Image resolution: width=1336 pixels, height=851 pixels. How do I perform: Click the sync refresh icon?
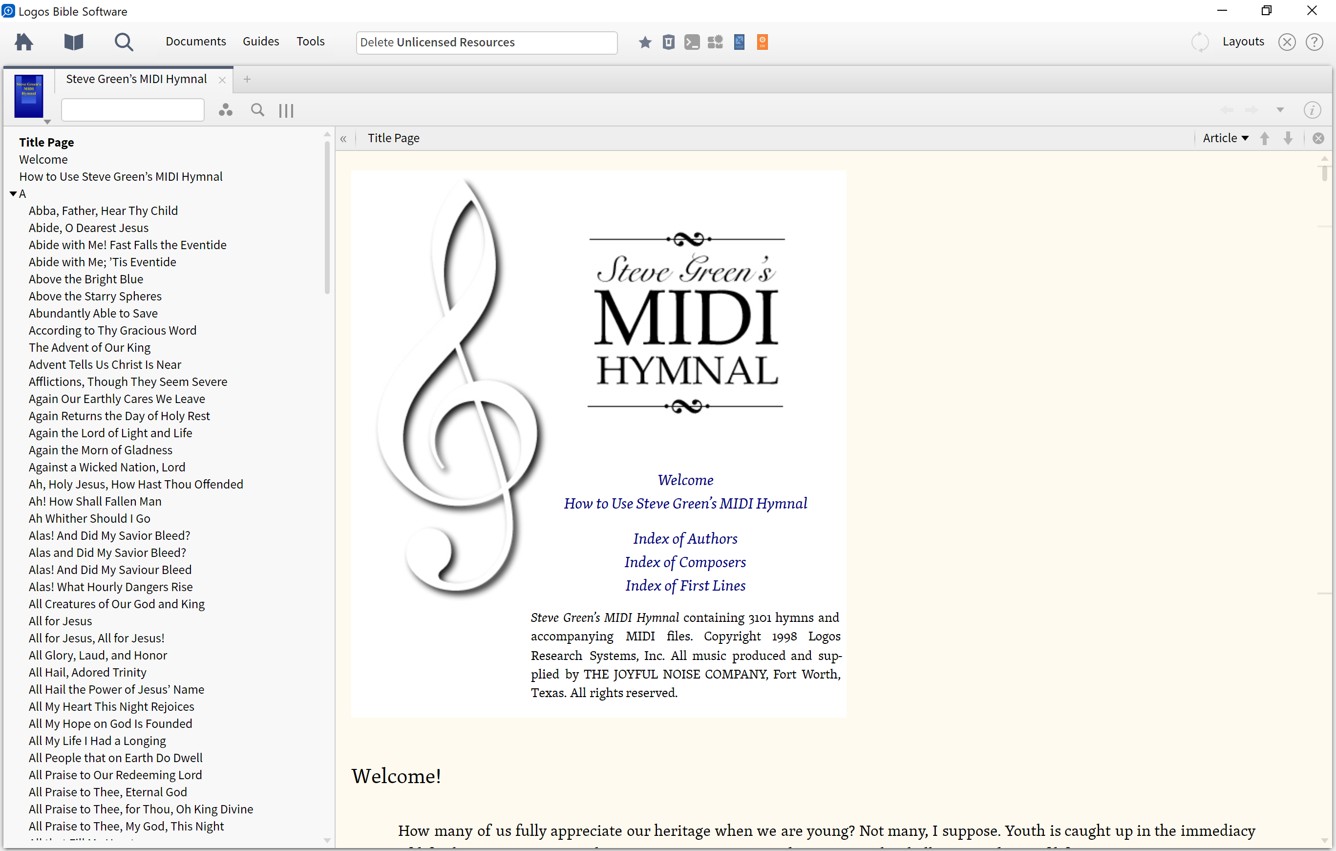[x=1200, y=42]
